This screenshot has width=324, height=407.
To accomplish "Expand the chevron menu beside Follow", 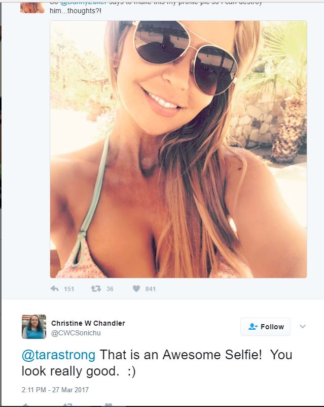I will [x=303, y=327].
